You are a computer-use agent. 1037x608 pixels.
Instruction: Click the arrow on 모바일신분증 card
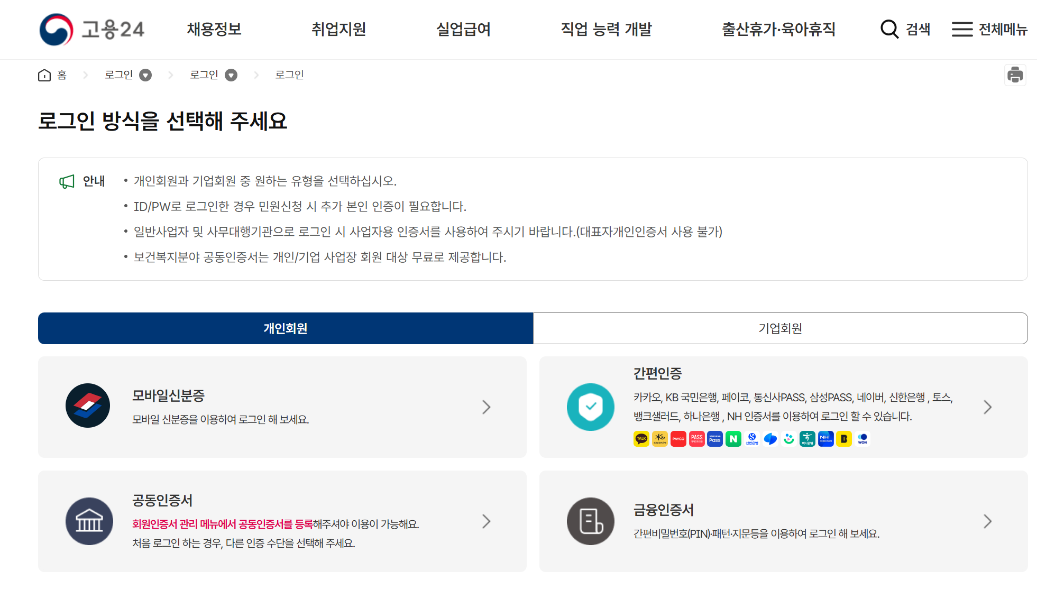click(486, 407)
